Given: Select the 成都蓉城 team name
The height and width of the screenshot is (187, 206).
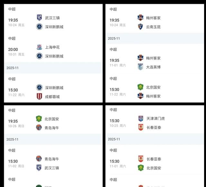Looking at the screenshot, I should click(x=52, y=96).
